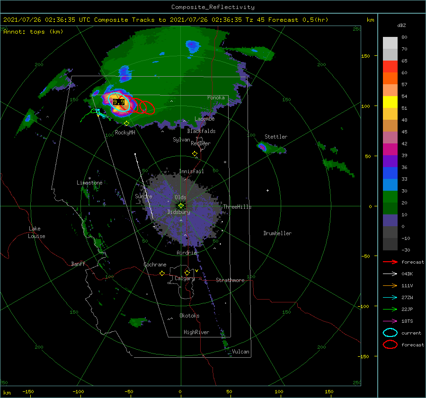The height and width of the screenshot is (398, 426).
Task: Click the Airdrie label
Action: point(186,253)
